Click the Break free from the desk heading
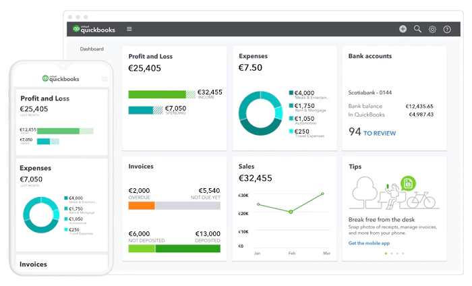This screenshot has height=286, width=472. pyautogui.click(x=382, y=219)
